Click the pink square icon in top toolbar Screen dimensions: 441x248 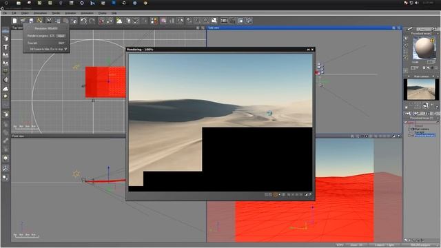[x=163, y=21]
